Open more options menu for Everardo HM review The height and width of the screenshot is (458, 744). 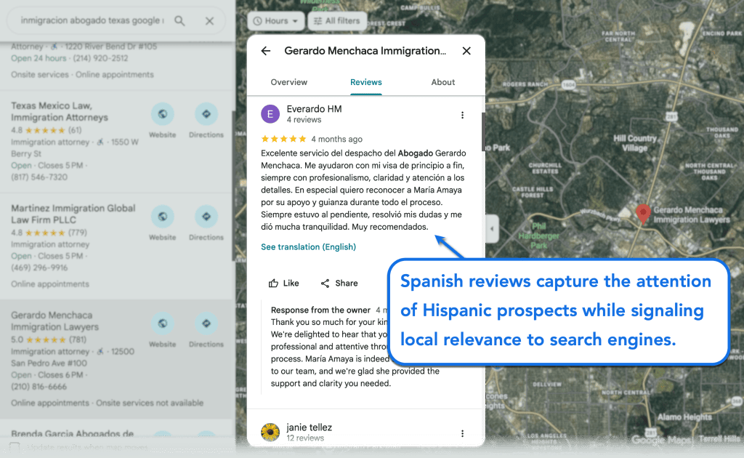[x=462, y=115]
